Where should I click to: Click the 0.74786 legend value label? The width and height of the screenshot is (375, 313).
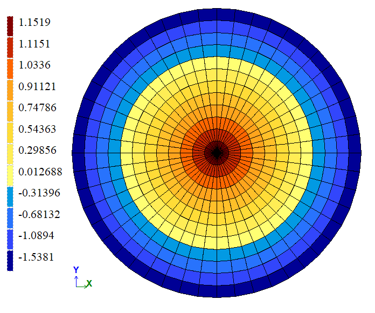pyautogui.click(x=37, y=107)
